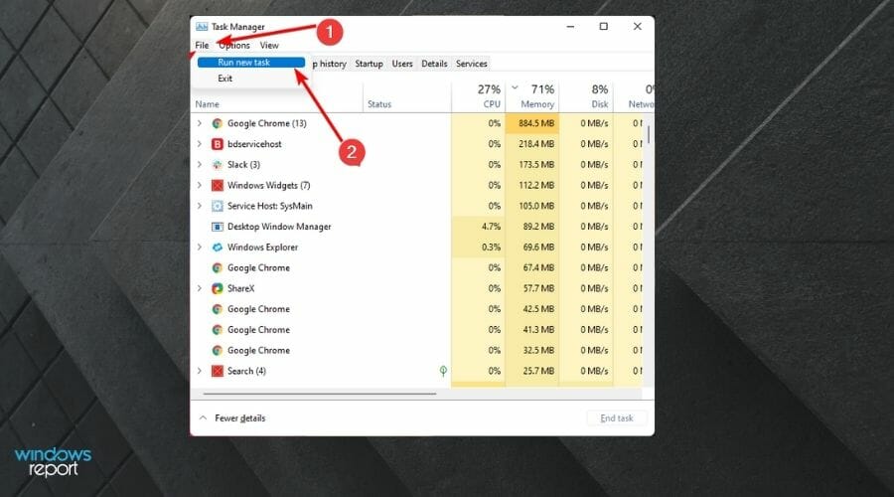Screen dimensions: 894x497
Task: Click the Windows Explorer icon
Action: pos(218,248)
